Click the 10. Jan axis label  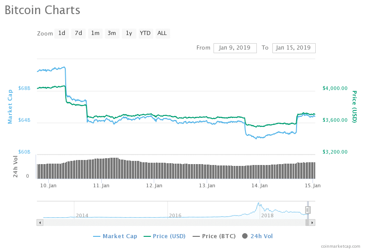coord(48,185)
